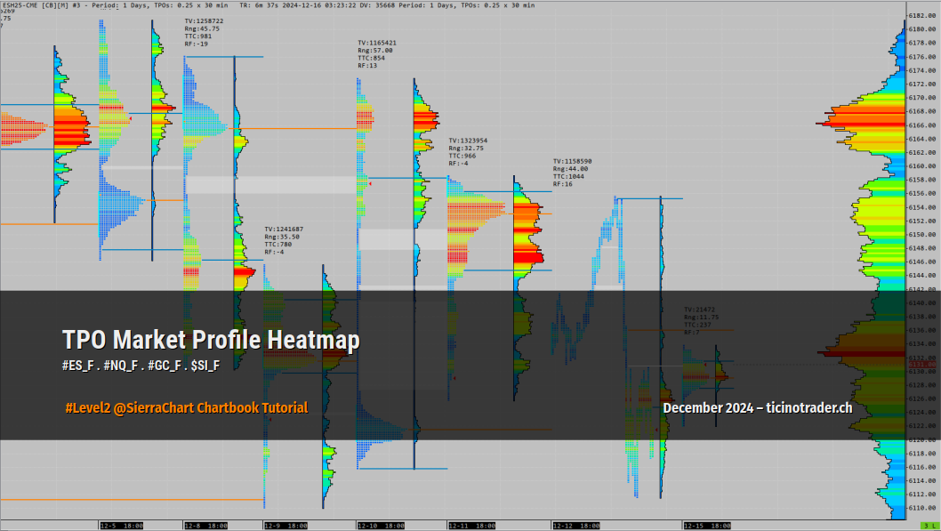This screenshot has height=531, width=941.
Task: Click the TTC:966 value
Action: 462,156
